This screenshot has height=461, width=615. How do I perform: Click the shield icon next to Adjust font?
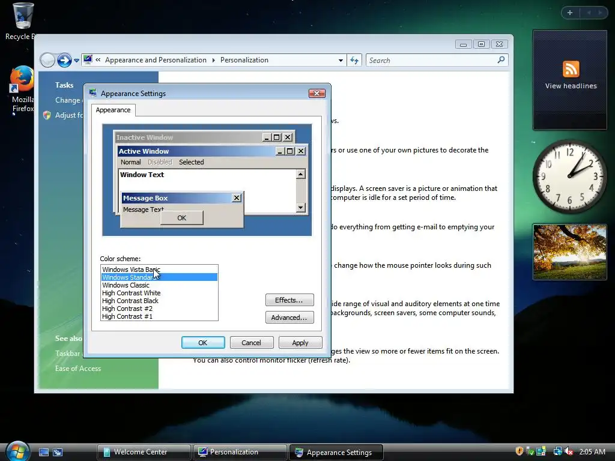click(47, 115)
